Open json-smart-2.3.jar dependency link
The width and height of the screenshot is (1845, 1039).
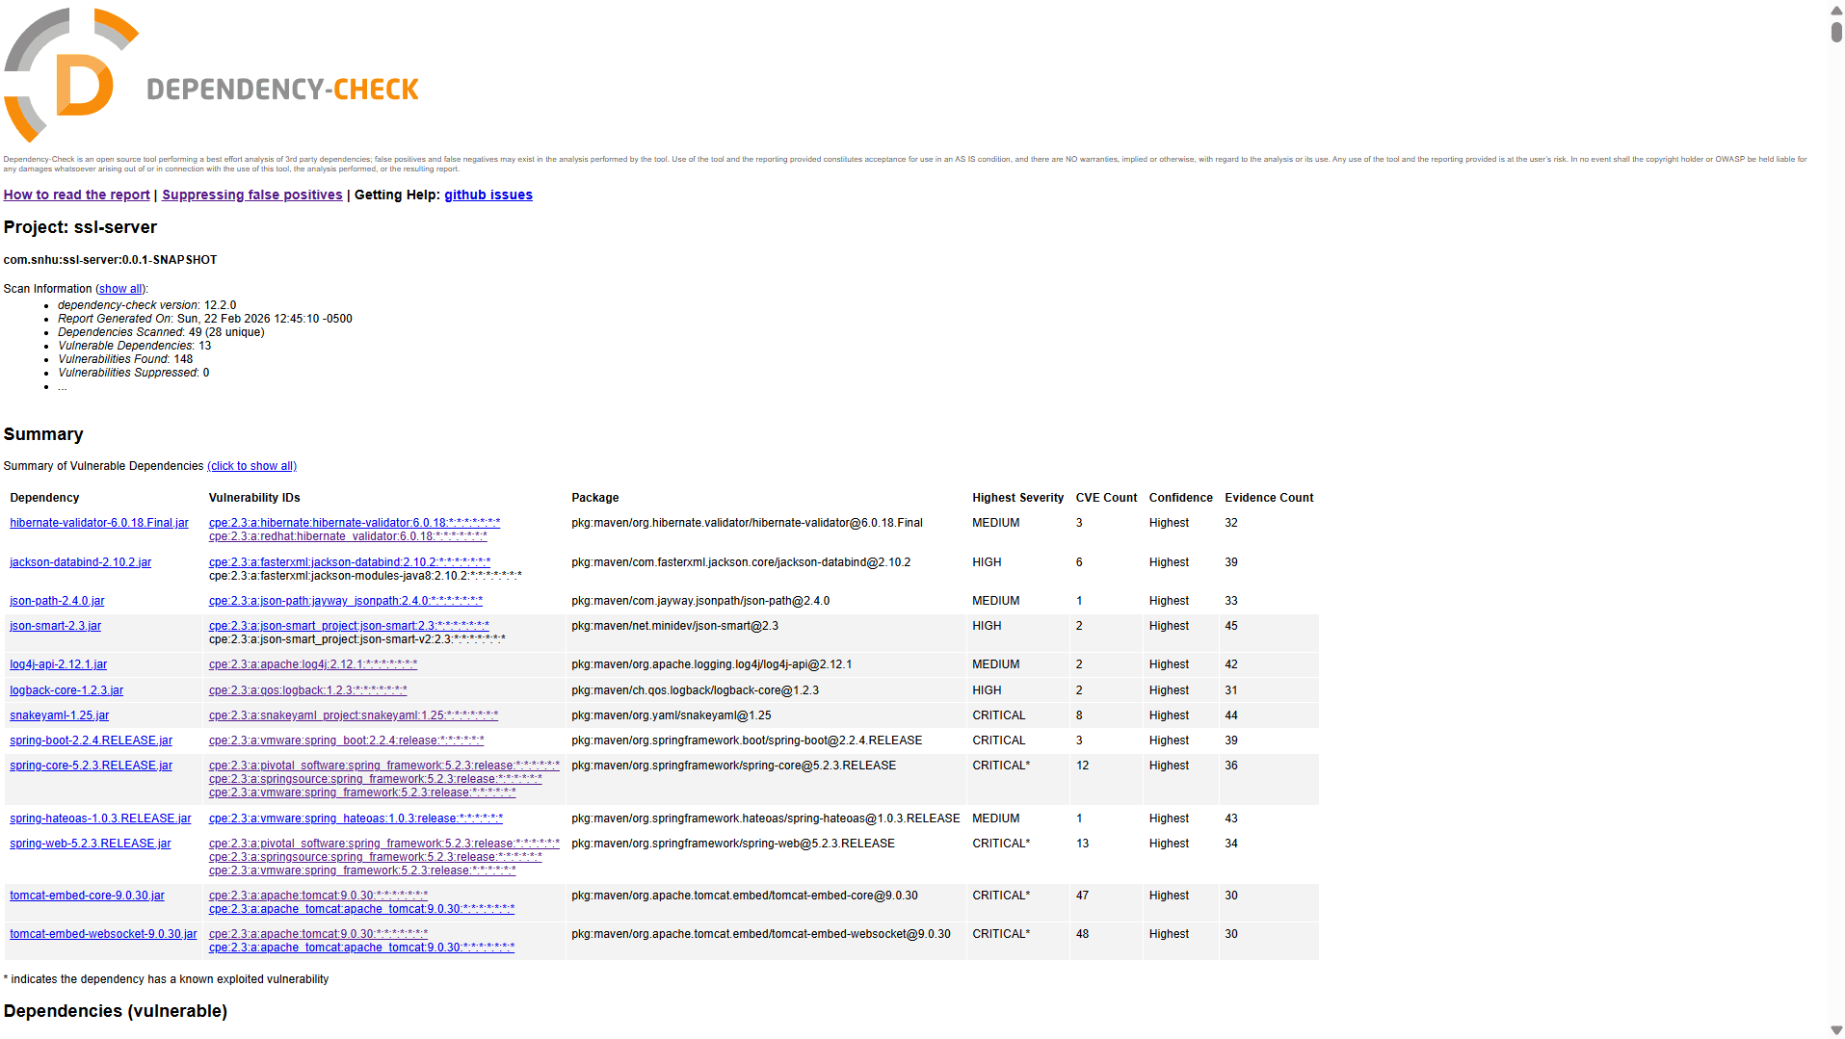click(x=55, y=626)
